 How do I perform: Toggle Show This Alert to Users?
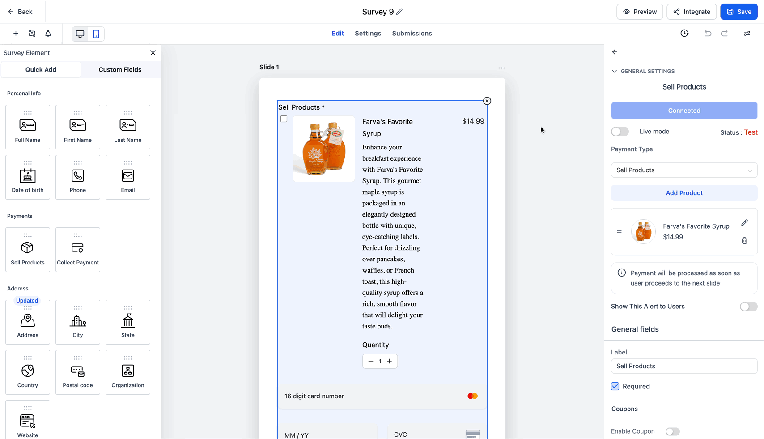coord(748,307)
